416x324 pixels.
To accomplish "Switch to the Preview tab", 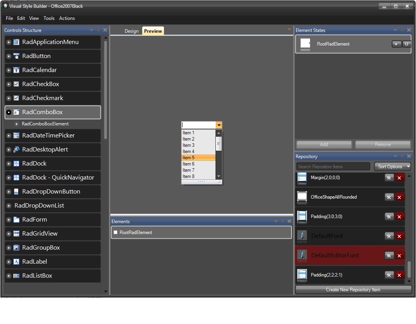I will [x=153, y=31].
